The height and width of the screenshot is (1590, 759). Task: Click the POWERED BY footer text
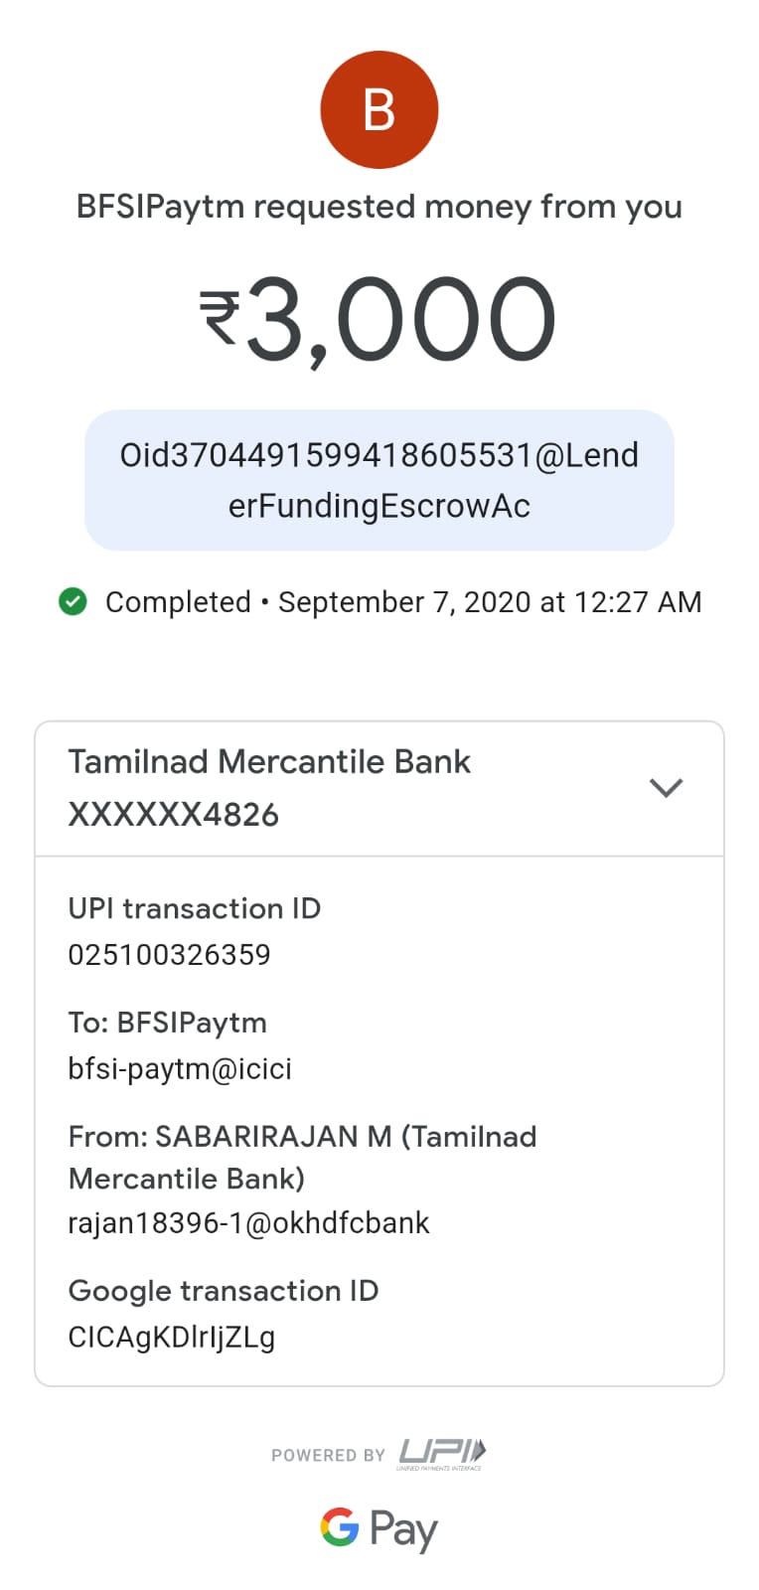coord(328,1455)
